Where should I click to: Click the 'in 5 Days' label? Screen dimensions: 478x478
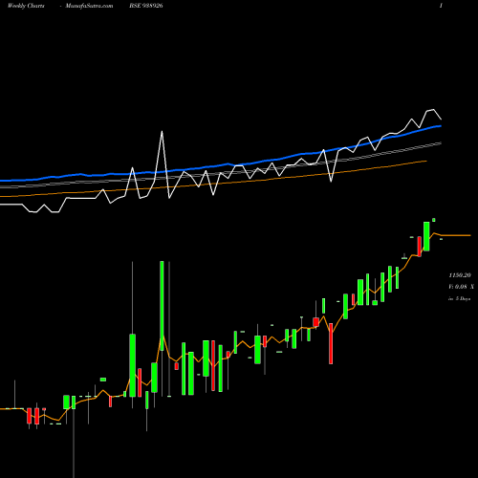(459, 298)
